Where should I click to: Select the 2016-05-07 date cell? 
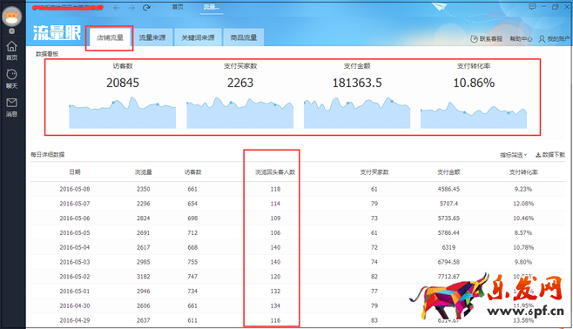(75, 204)
